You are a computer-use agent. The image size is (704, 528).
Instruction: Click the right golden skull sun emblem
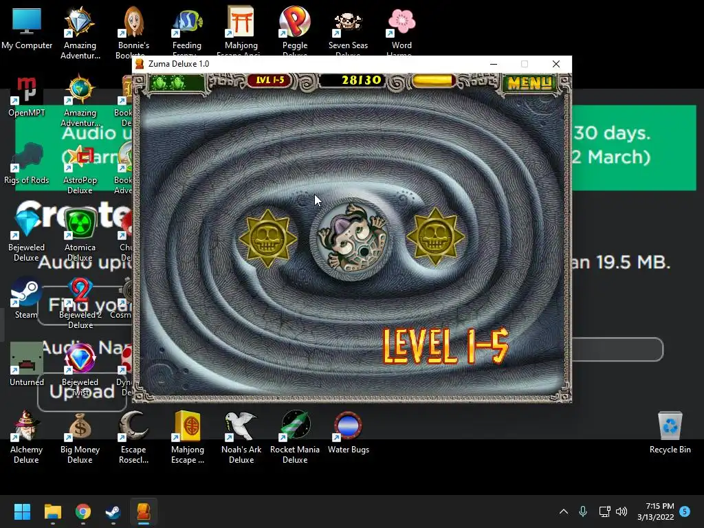[435, 236]
